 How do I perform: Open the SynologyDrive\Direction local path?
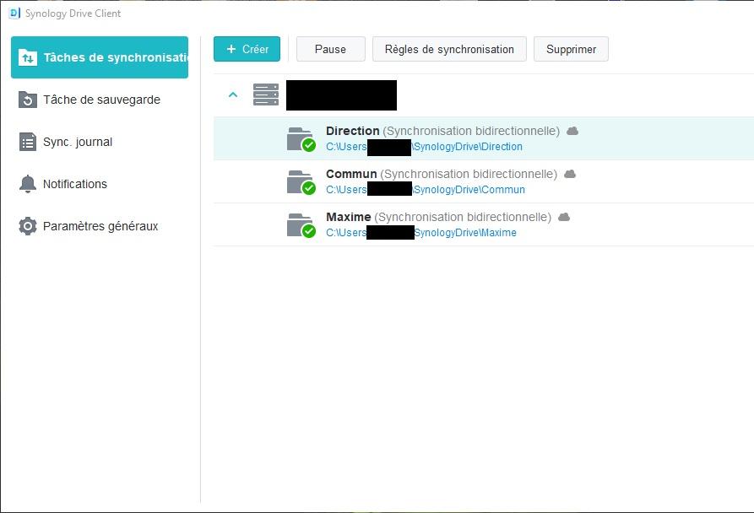point(424,147)
